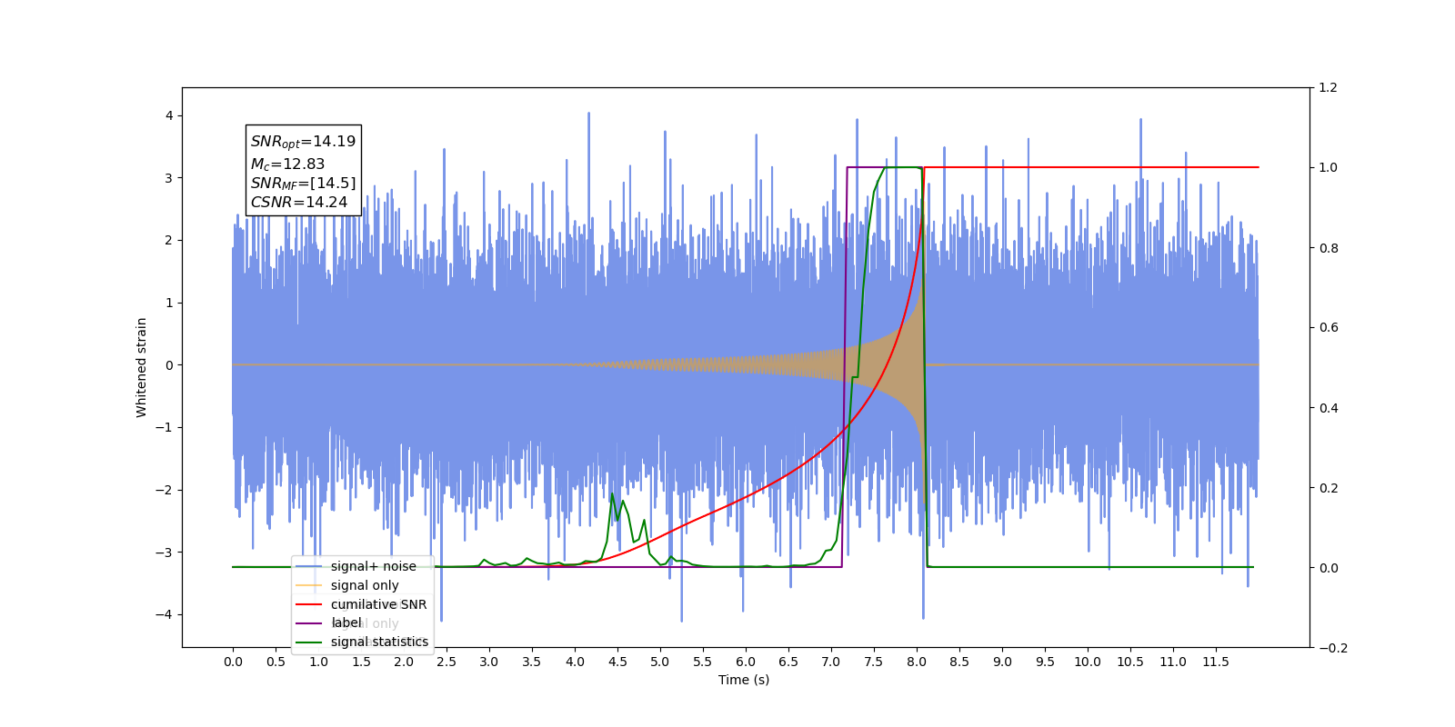Click the left y-axis tick label 4
The width and height of the screenshot is (1455, 727).
click(169, 115)
